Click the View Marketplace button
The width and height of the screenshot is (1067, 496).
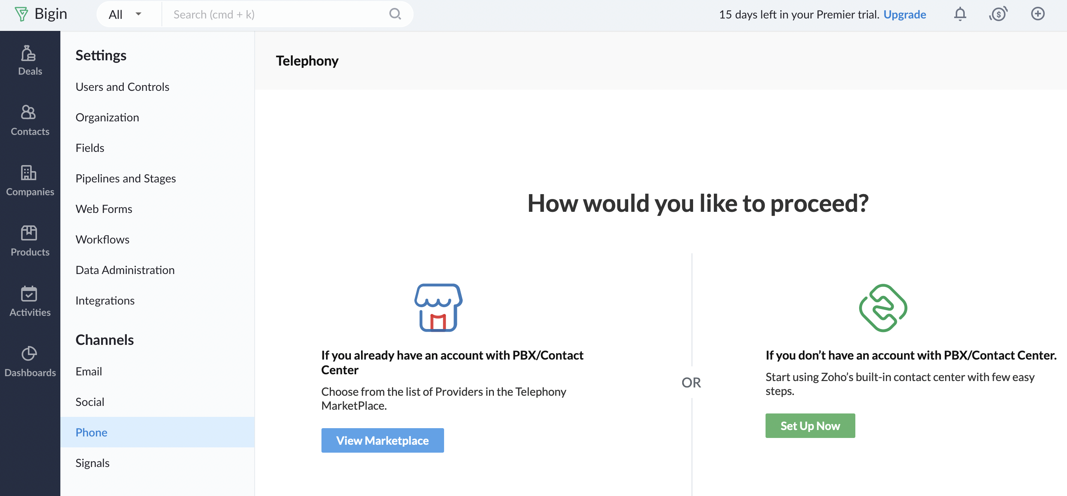(382, 440)
